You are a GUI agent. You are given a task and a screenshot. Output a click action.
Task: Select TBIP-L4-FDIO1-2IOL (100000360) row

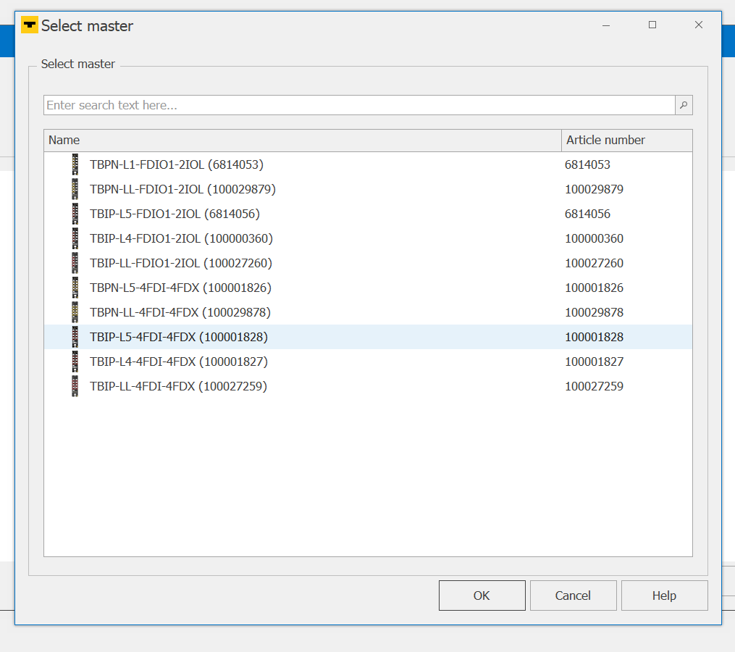coord(368,238)
